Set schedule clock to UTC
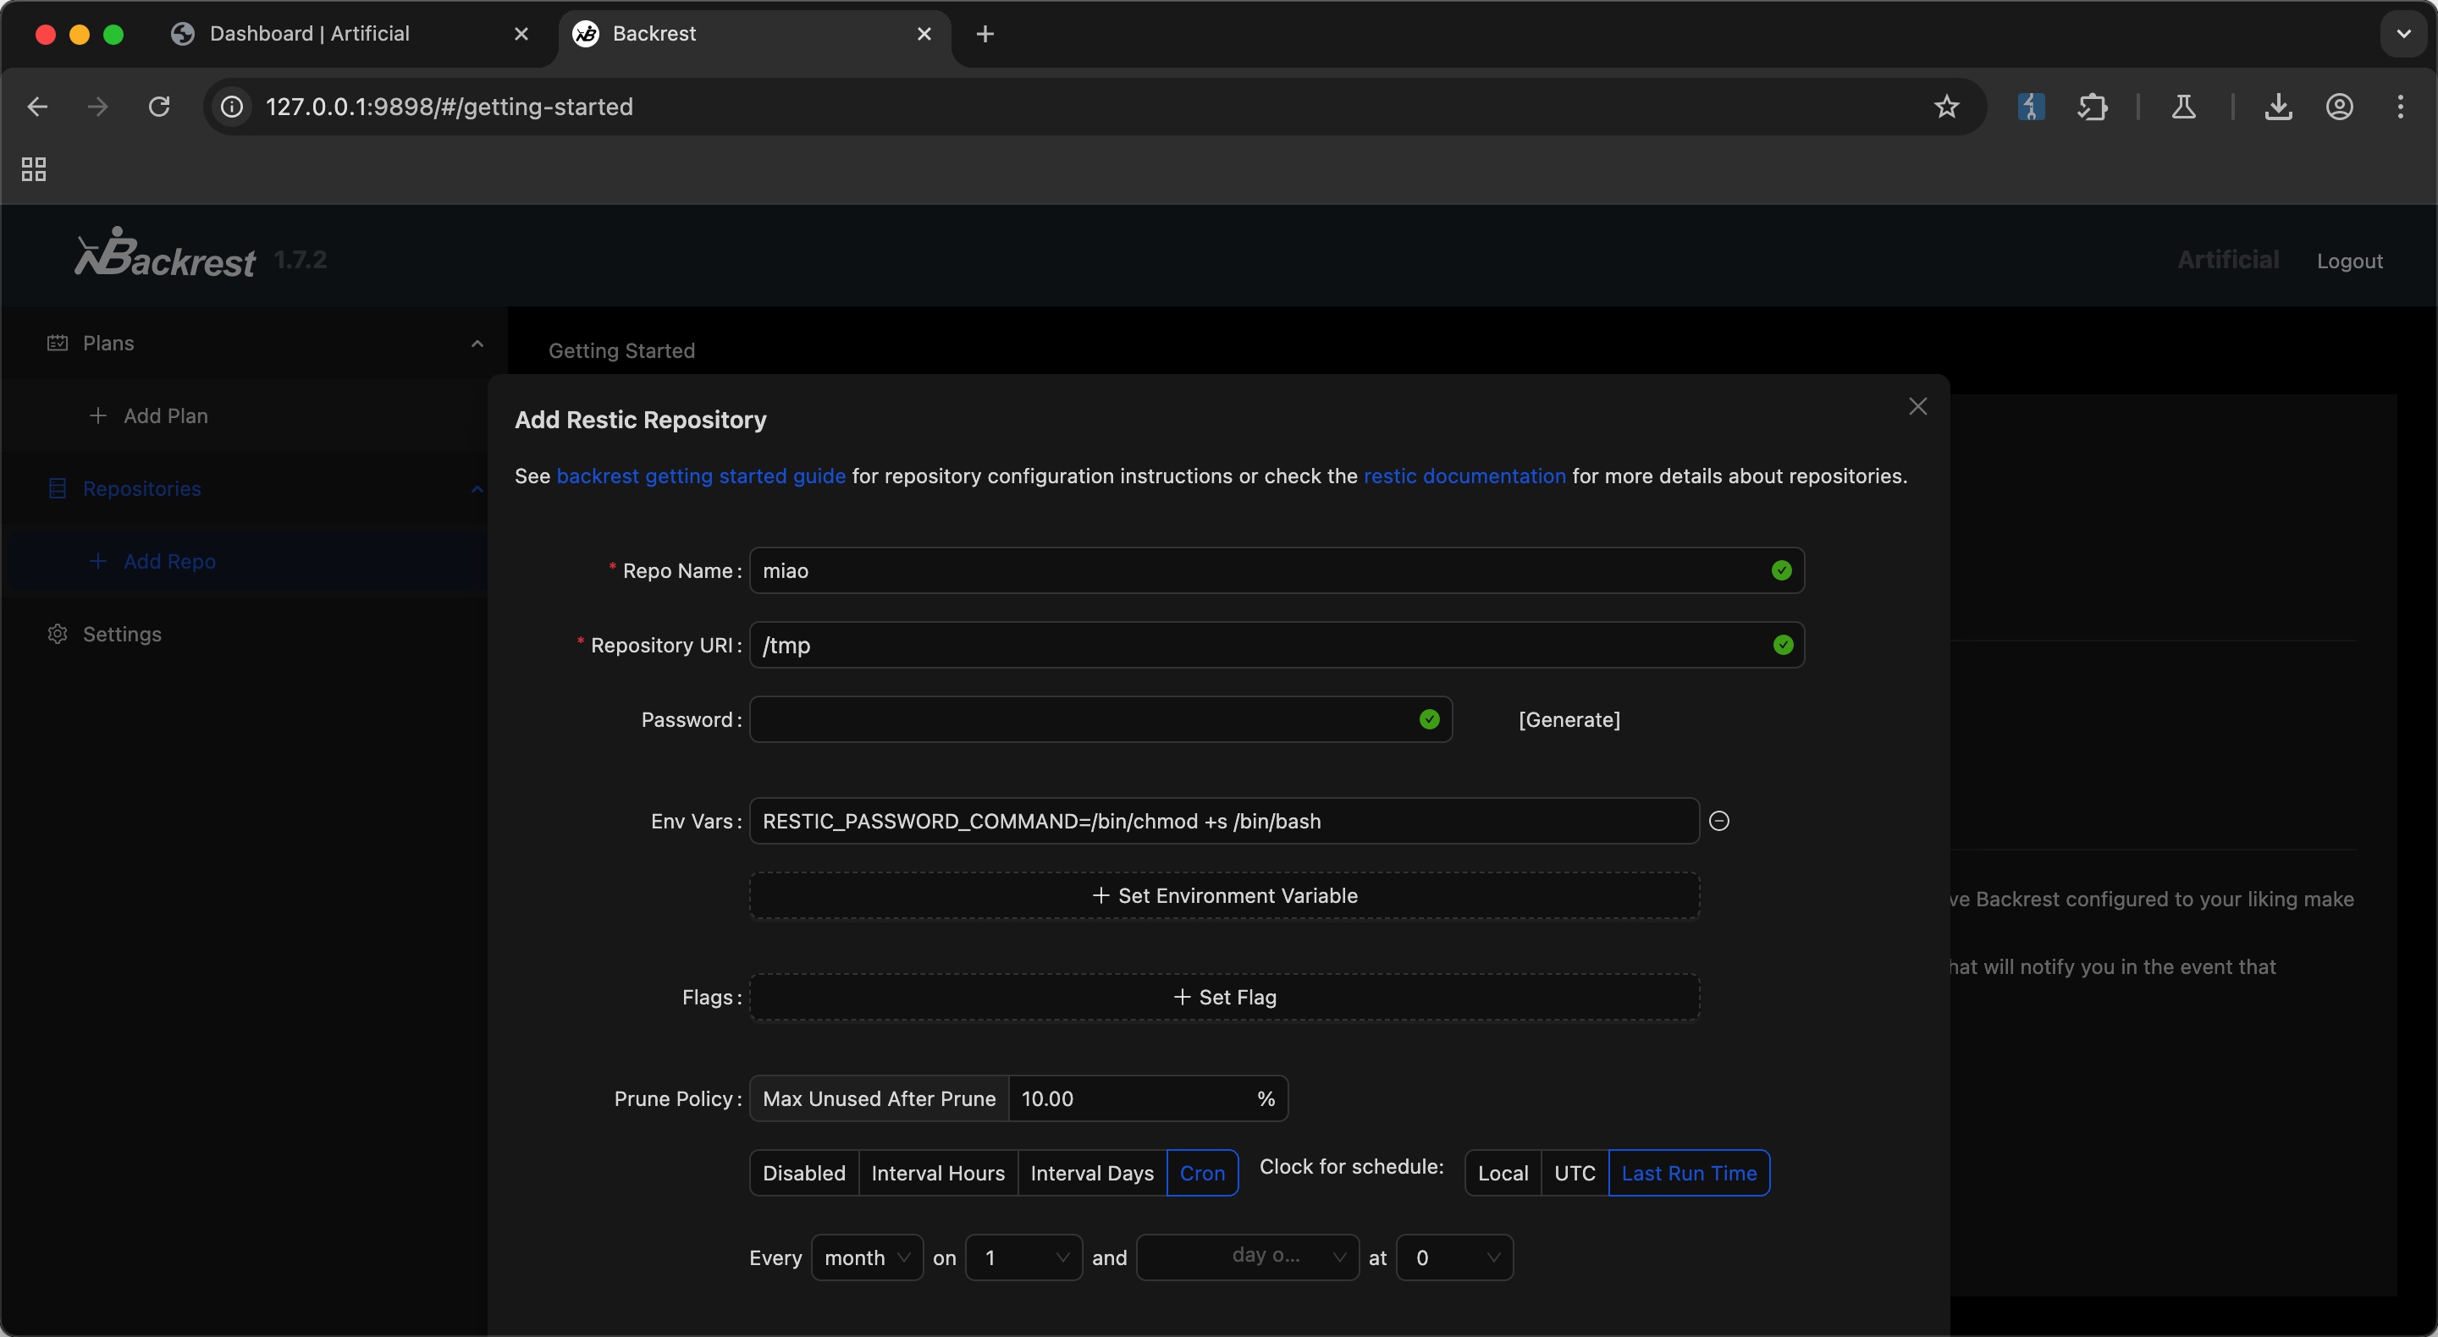 [1574, 1172]
